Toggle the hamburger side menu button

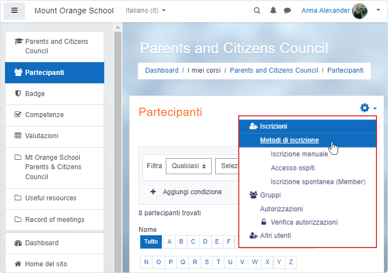tap(14, 11)
